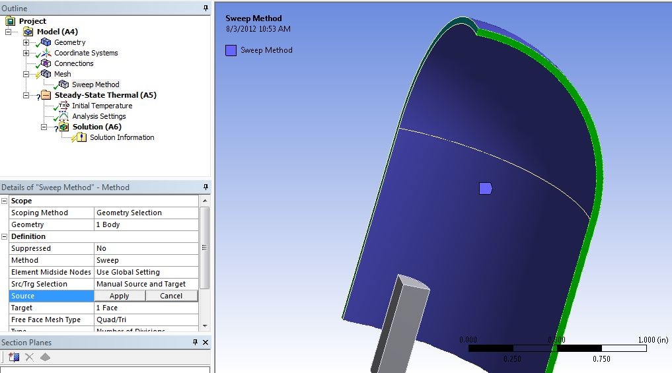
Task: Select the Mesh item label
Action: click(63, 74)
